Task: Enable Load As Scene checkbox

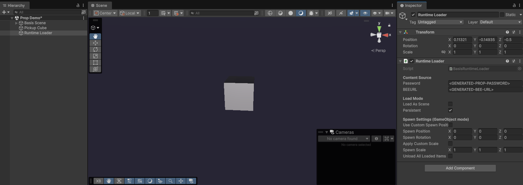Action: tap(450, 104)
